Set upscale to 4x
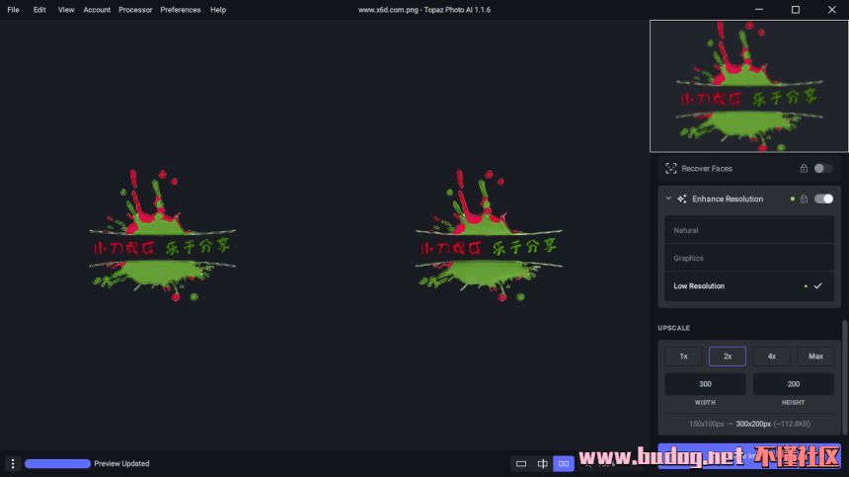Viewport: 849px width, 477px height. (x=772, y=357)
